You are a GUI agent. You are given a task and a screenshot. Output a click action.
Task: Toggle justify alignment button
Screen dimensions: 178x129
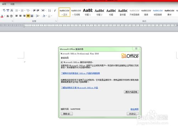(28, 16)
